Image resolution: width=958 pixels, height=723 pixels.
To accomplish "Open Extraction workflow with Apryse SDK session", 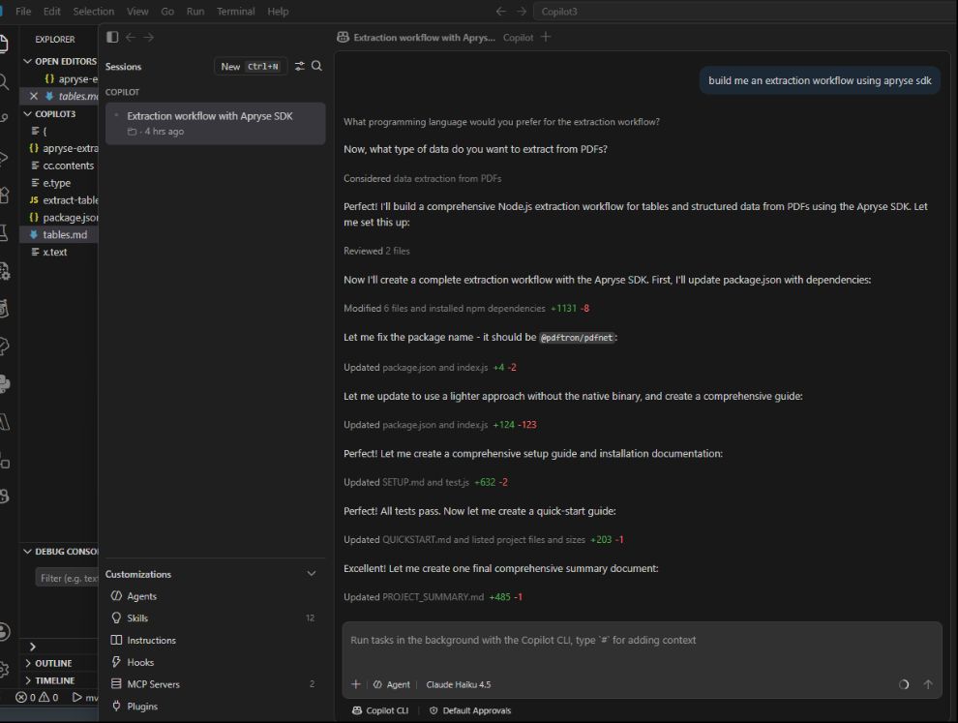I will pyautogui.click(x=215, y=124).
